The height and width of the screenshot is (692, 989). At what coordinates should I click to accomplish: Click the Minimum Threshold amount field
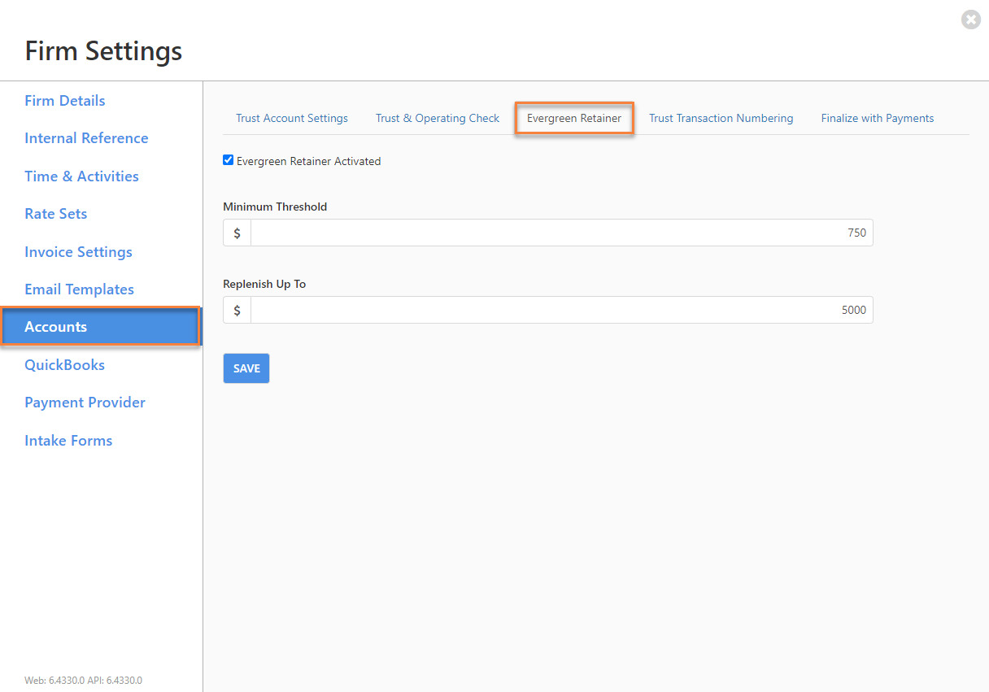pos(561,233)
